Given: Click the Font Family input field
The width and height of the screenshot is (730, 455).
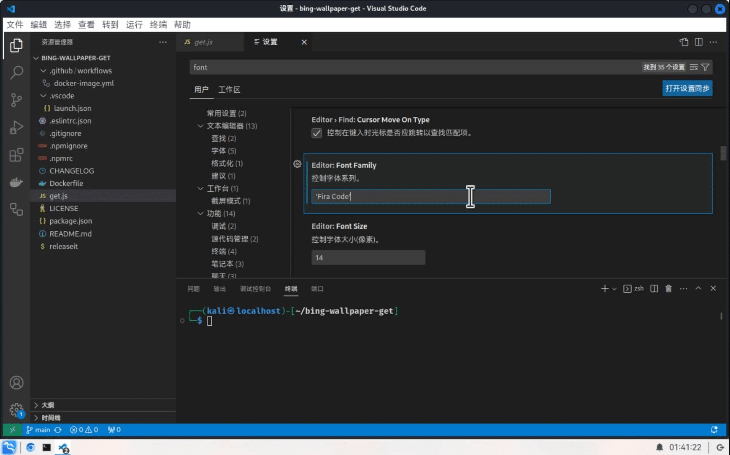Looking at the screenshot, I should 431,196.
